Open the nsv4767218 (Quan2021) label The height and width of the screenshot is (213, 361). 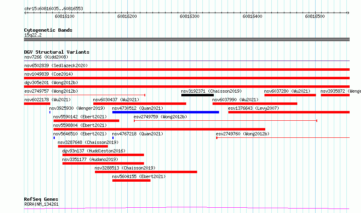(x=138, y=134)
